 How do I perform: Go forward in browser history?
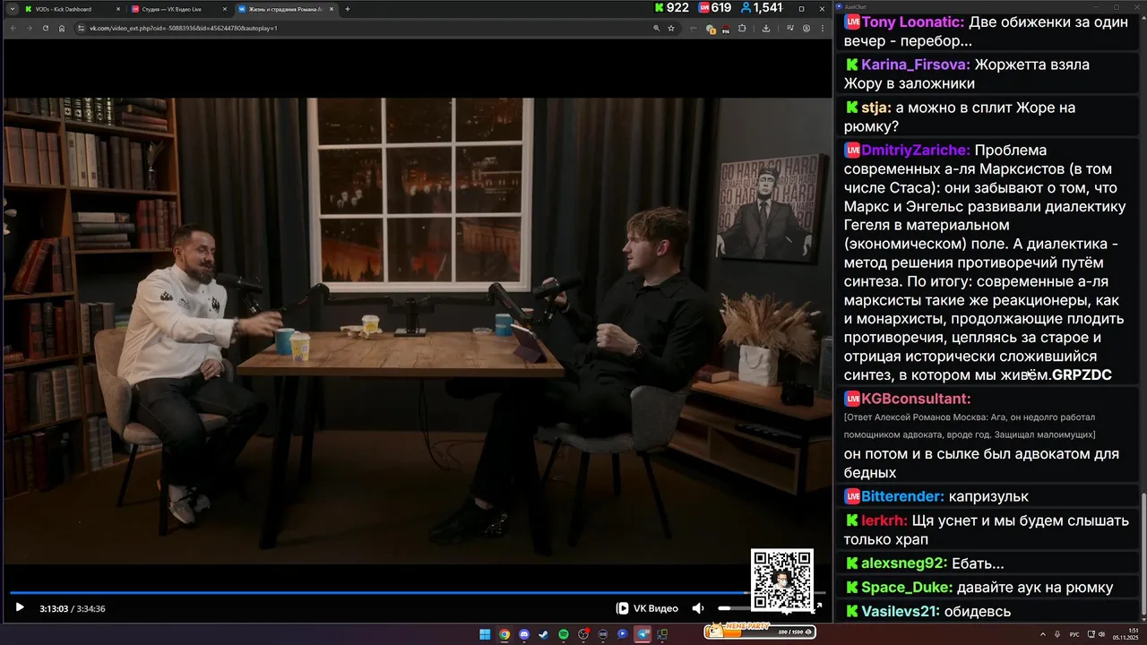click(x=29, y=28)
